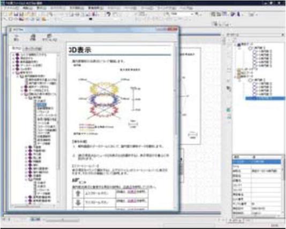The image size is (286, 229).
Task: Select the blue highlighted row in property grid
Action: 257,162
